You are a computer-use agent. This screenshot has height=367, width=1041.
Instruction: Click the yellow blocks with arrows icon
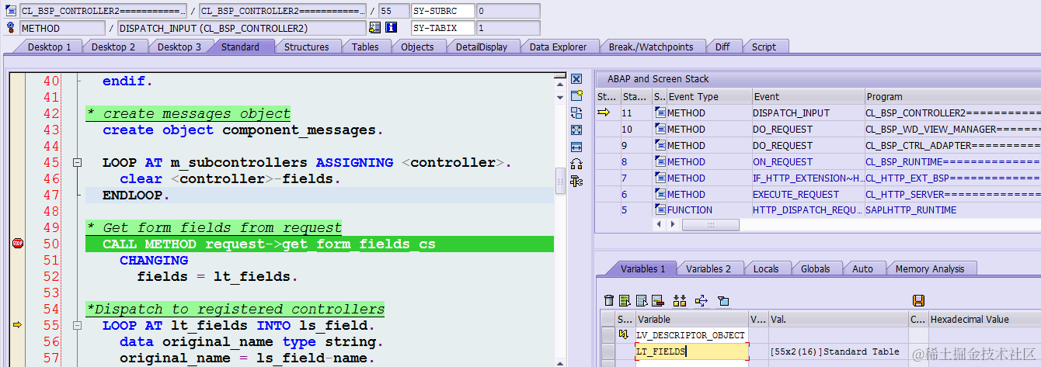tap(680, 300)
